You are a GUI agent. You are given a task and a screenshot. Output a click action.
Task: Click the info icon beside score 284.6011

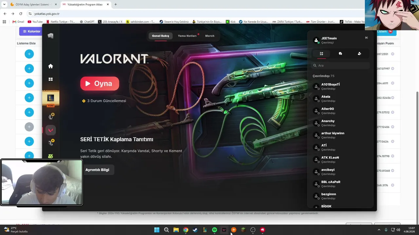392,83
